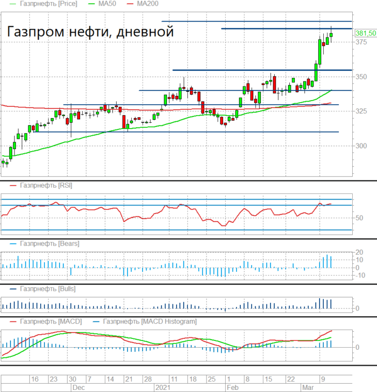This screenshot has width=377, height=392.
Task: Click the Mar month label
Action: [308, 387]
